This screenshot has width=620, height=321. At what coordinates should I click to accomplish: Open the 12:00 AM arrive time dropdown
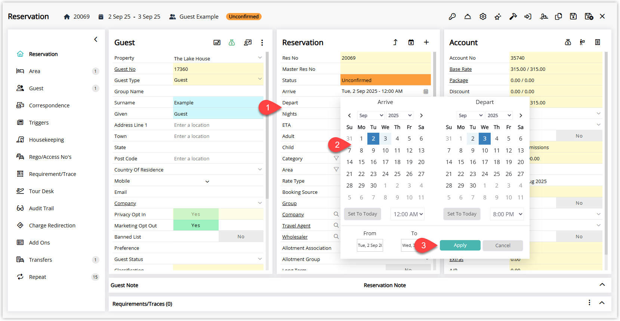point(407,214)
